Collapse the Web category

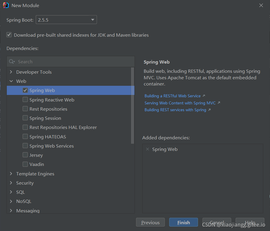pyautogui.click(x=11, y=81)
